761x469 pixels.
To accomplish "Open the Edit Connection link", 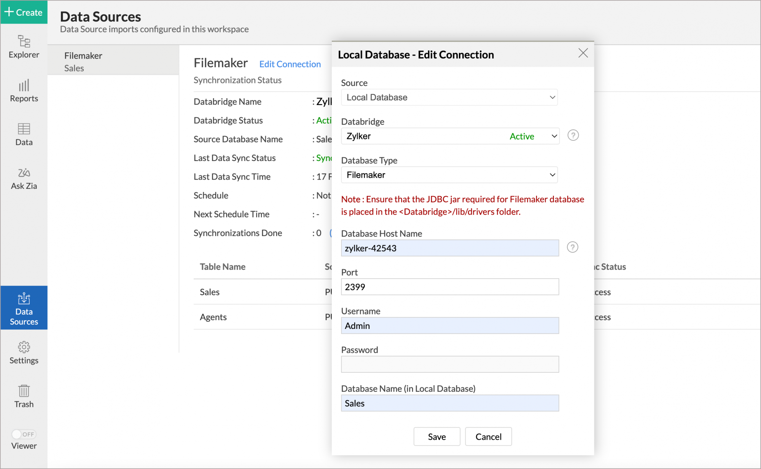I will click(290, 64).
